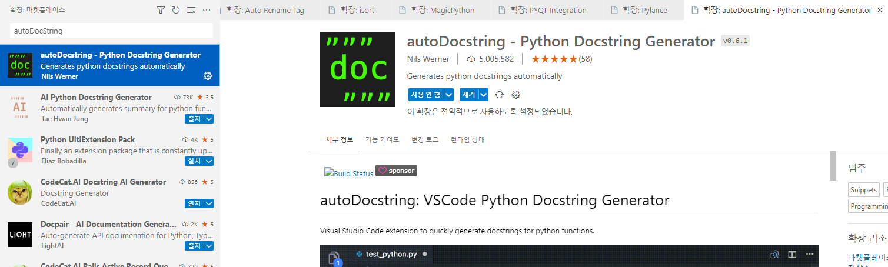Switch to the 확장: MagicPython tab
Image resolution: width=888 pixels, height=267 pixels.
coord(441,10)
